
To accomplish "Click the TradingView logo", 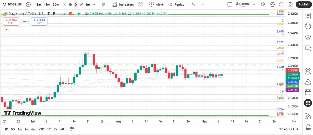I will point(23,113).
